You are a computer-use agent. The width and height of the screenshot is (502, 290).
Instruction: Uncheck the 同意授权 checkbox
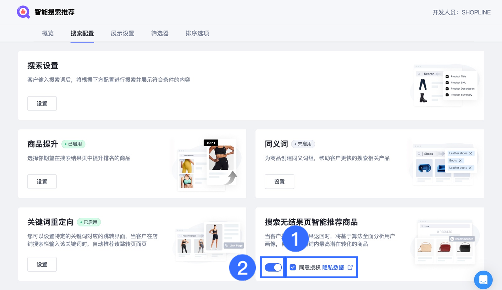point(293,267)
